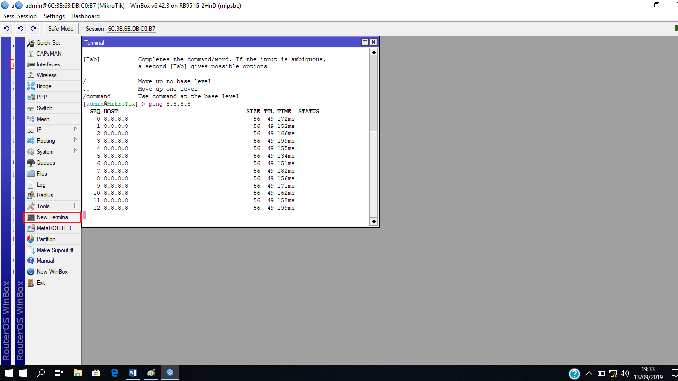Expand the IP submenu arrow

75,129
